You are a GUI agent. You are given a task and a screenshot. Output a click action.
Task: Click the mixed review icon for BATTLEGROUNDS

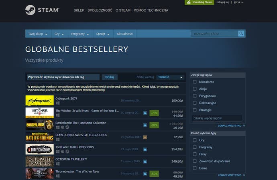145,137
